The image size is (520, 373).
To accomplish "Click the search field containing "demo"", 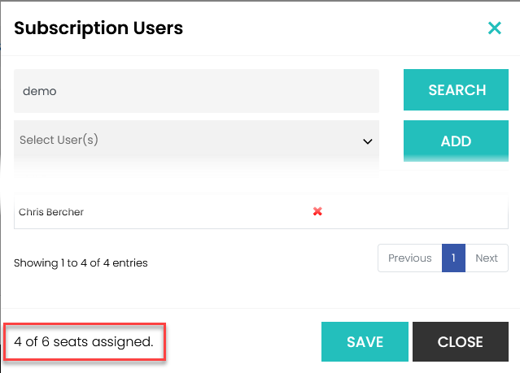I will tap(196, 91).
